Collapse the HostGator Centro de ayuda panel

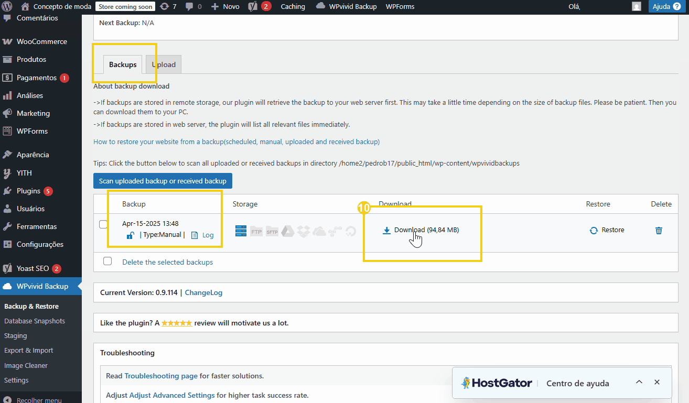[639, 382]
